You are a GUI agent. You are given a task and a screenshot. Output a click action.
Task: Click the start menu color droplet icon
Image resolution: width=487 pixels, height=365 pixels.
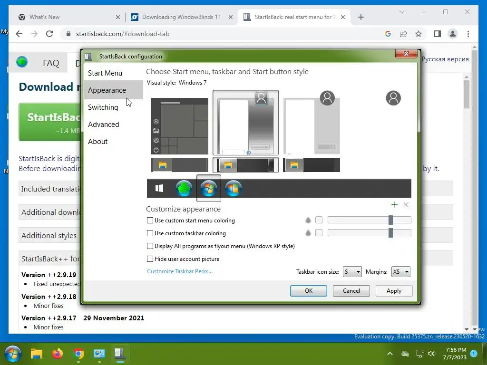click(308, 220)
